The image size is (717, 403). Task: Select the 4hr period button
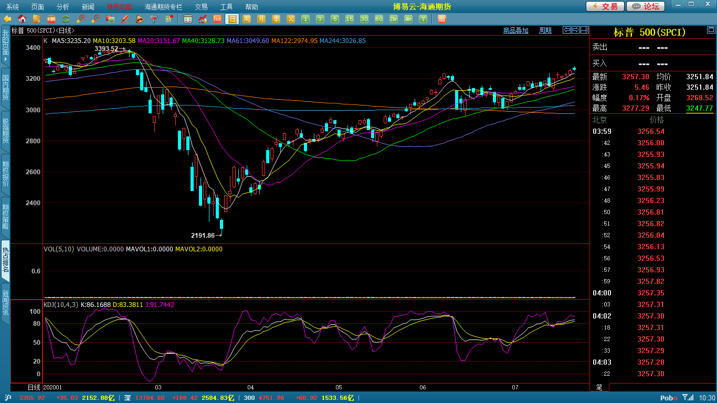pos(408,19)
